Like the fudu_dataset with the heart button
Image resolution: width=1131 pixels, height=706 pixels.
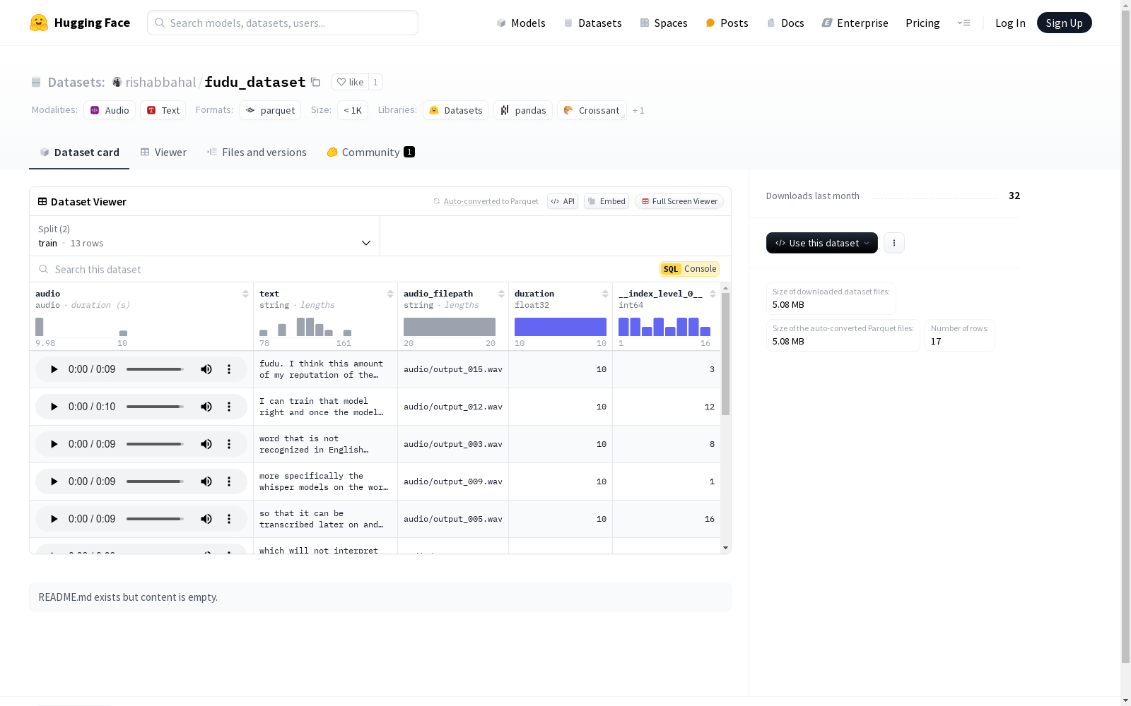(x=350, y=82)
